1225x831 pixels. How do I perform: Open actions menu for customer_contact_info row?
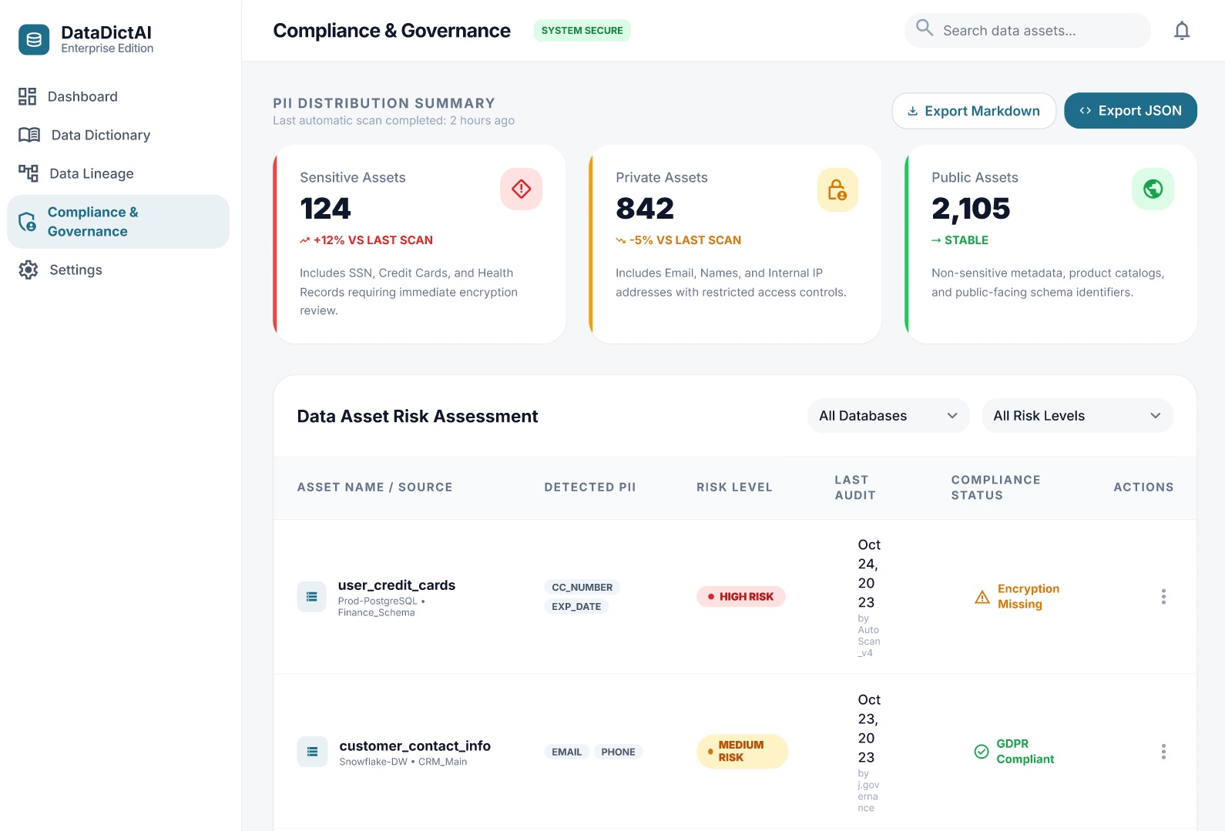(x=1163, y=752)
